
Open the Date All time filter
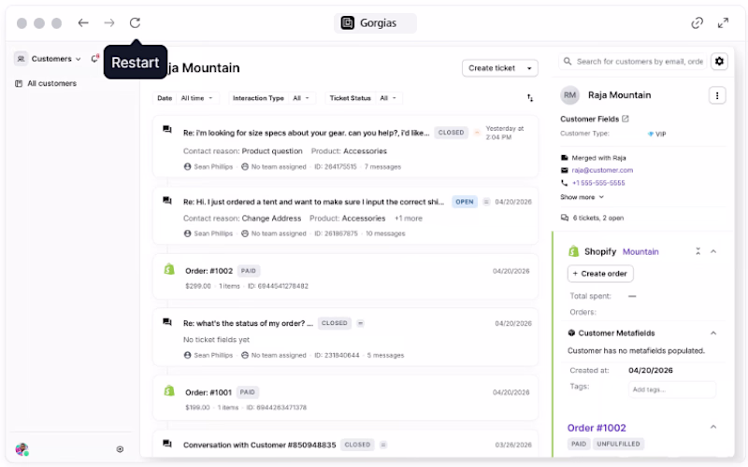coord(196,98)
